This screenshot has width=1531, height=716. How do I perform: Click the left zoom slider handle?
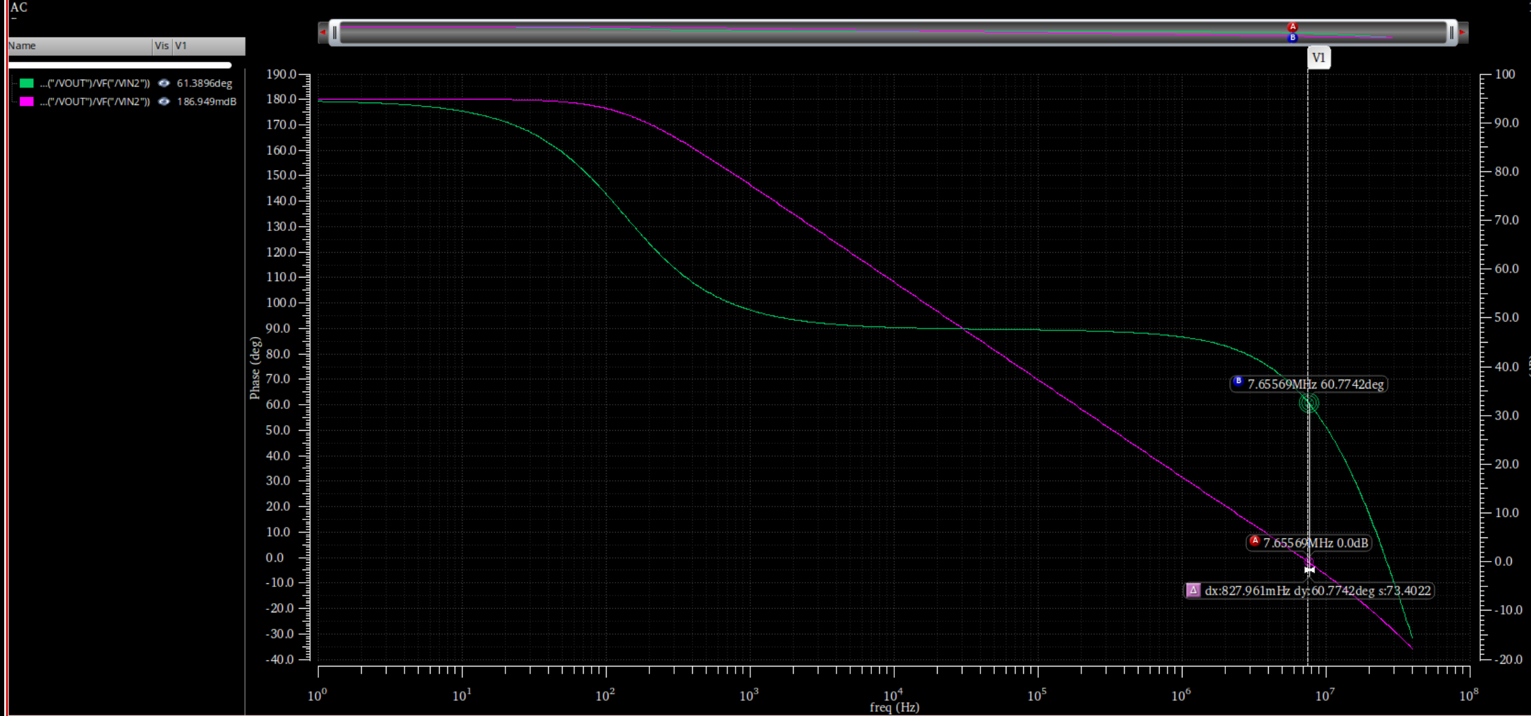335,33
